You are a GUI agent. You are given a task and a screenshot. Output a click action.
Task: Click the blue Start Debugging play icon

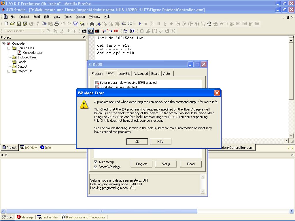pos(140,24)
